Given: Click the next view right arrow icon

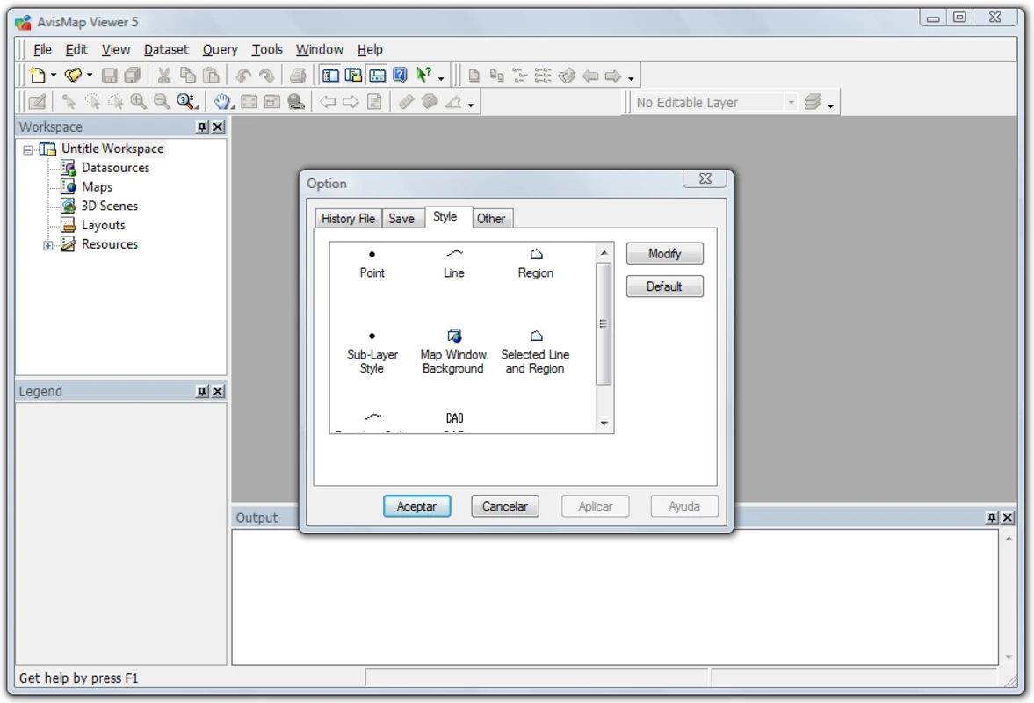Looking at the screenshot, I should (x=351, y=102).
